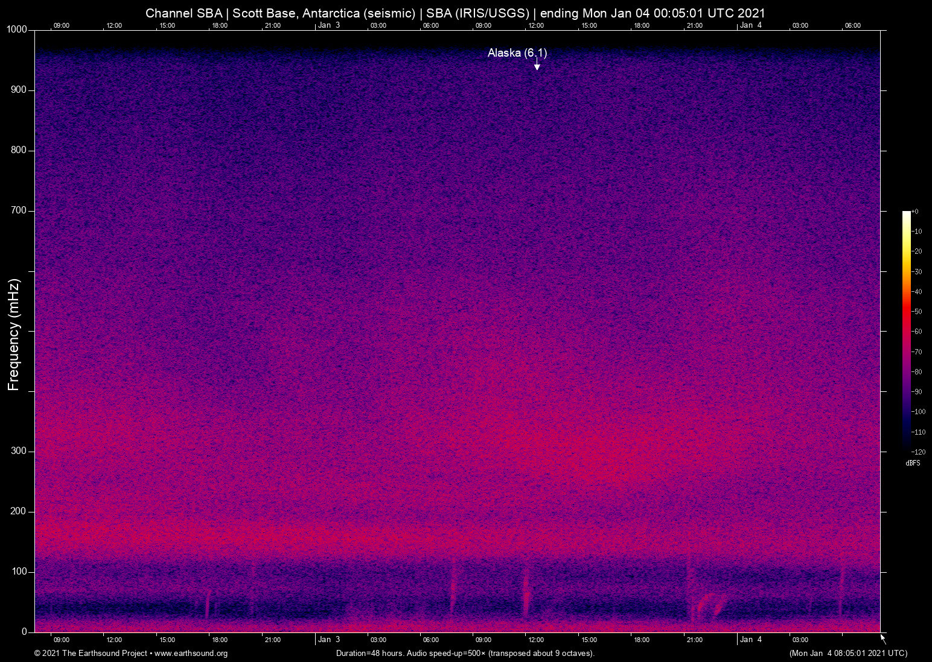This screenshot has height=662, width=932.
Task: Click bottom-axis 03:00 label following Jan 4
Action: point(800,640)
